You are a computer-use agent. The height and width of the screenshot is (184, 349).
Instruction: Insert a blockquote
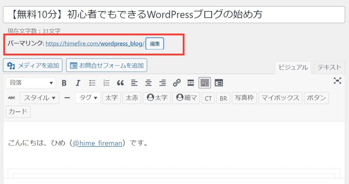(120, 83)
